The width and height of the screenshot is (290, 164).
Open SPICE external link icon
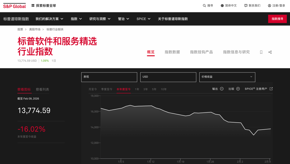[271, 89]
